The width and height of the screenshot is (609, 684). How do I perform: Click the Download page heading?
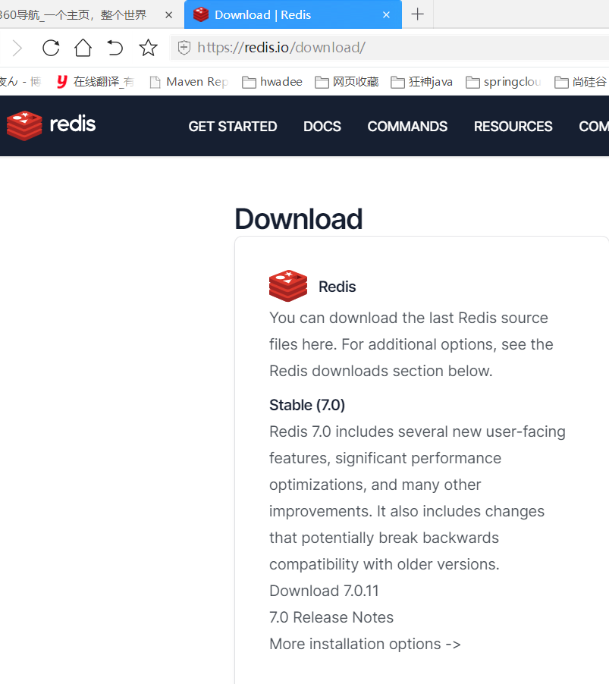tap(298, 218)
